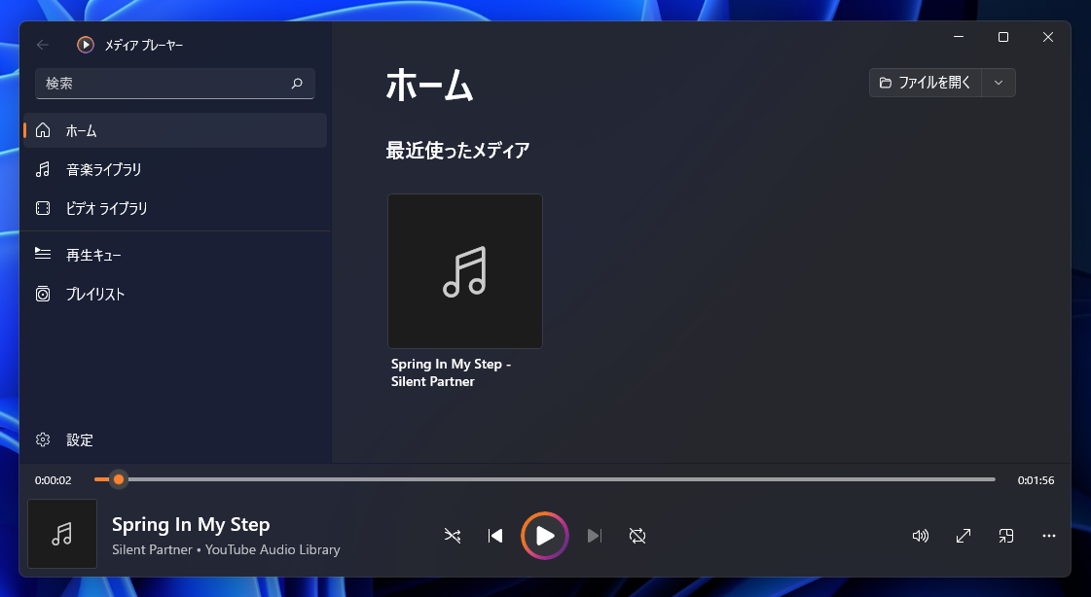Viewport: 1091px width, 597px height.
Task: Click the now playing title Spring In My Step
Action: click(191, 525)
